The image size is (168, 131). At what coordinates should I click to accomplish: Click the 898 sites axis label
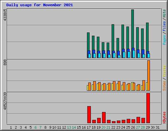click(x=5, y=63)
